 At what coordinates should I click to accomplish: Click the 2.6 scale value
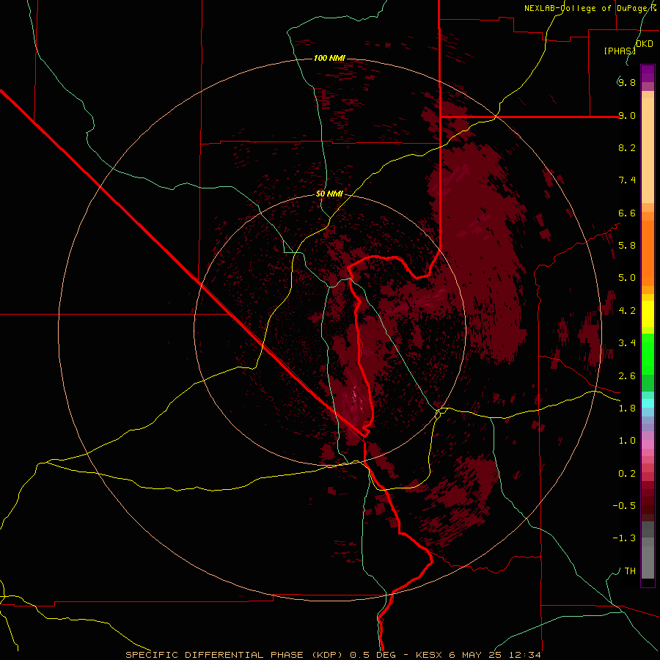click(627, 376)
